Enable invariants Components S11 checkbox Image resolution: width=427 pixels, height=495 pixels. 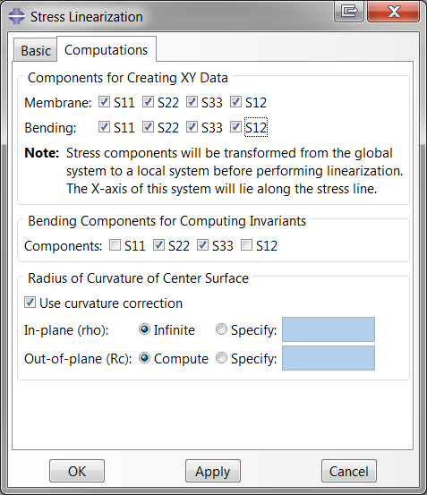[x=115, y=245]
